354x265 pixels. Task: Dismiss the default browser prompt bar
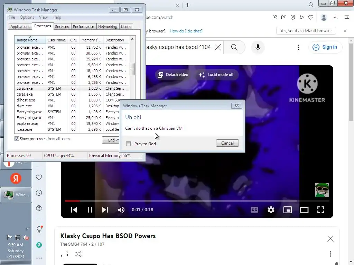345,31
